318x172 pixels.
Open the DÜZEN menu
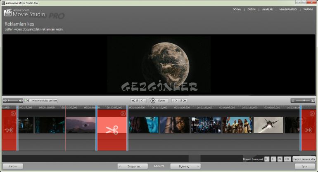251,9
